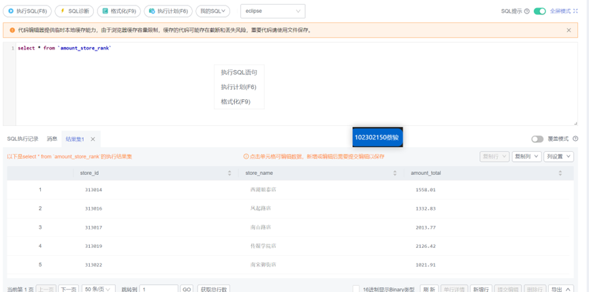Choose 格式化(F9) from context menu
The height and width of the screenshot is (292, 589).
[x=239, y=101]
